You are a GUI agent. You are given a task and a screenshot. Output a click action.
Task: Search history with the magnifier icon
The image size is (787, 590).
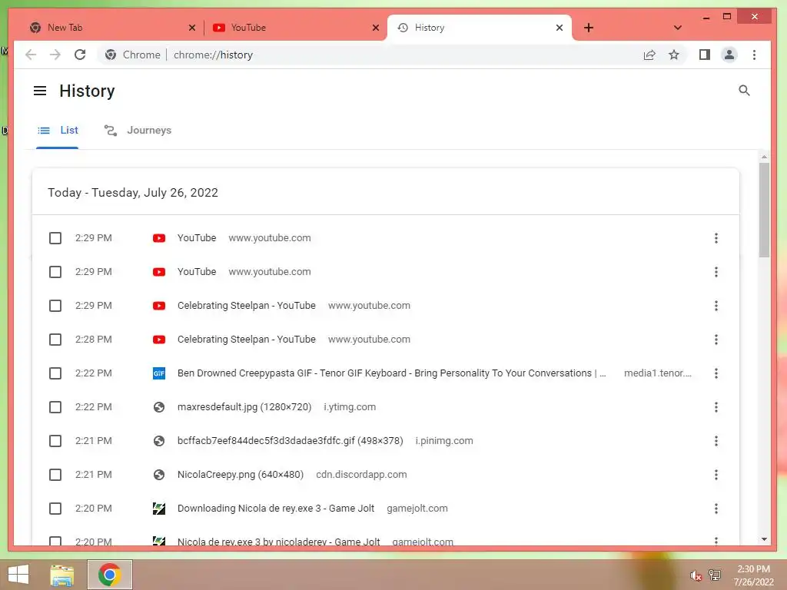(x=744, y=91)
